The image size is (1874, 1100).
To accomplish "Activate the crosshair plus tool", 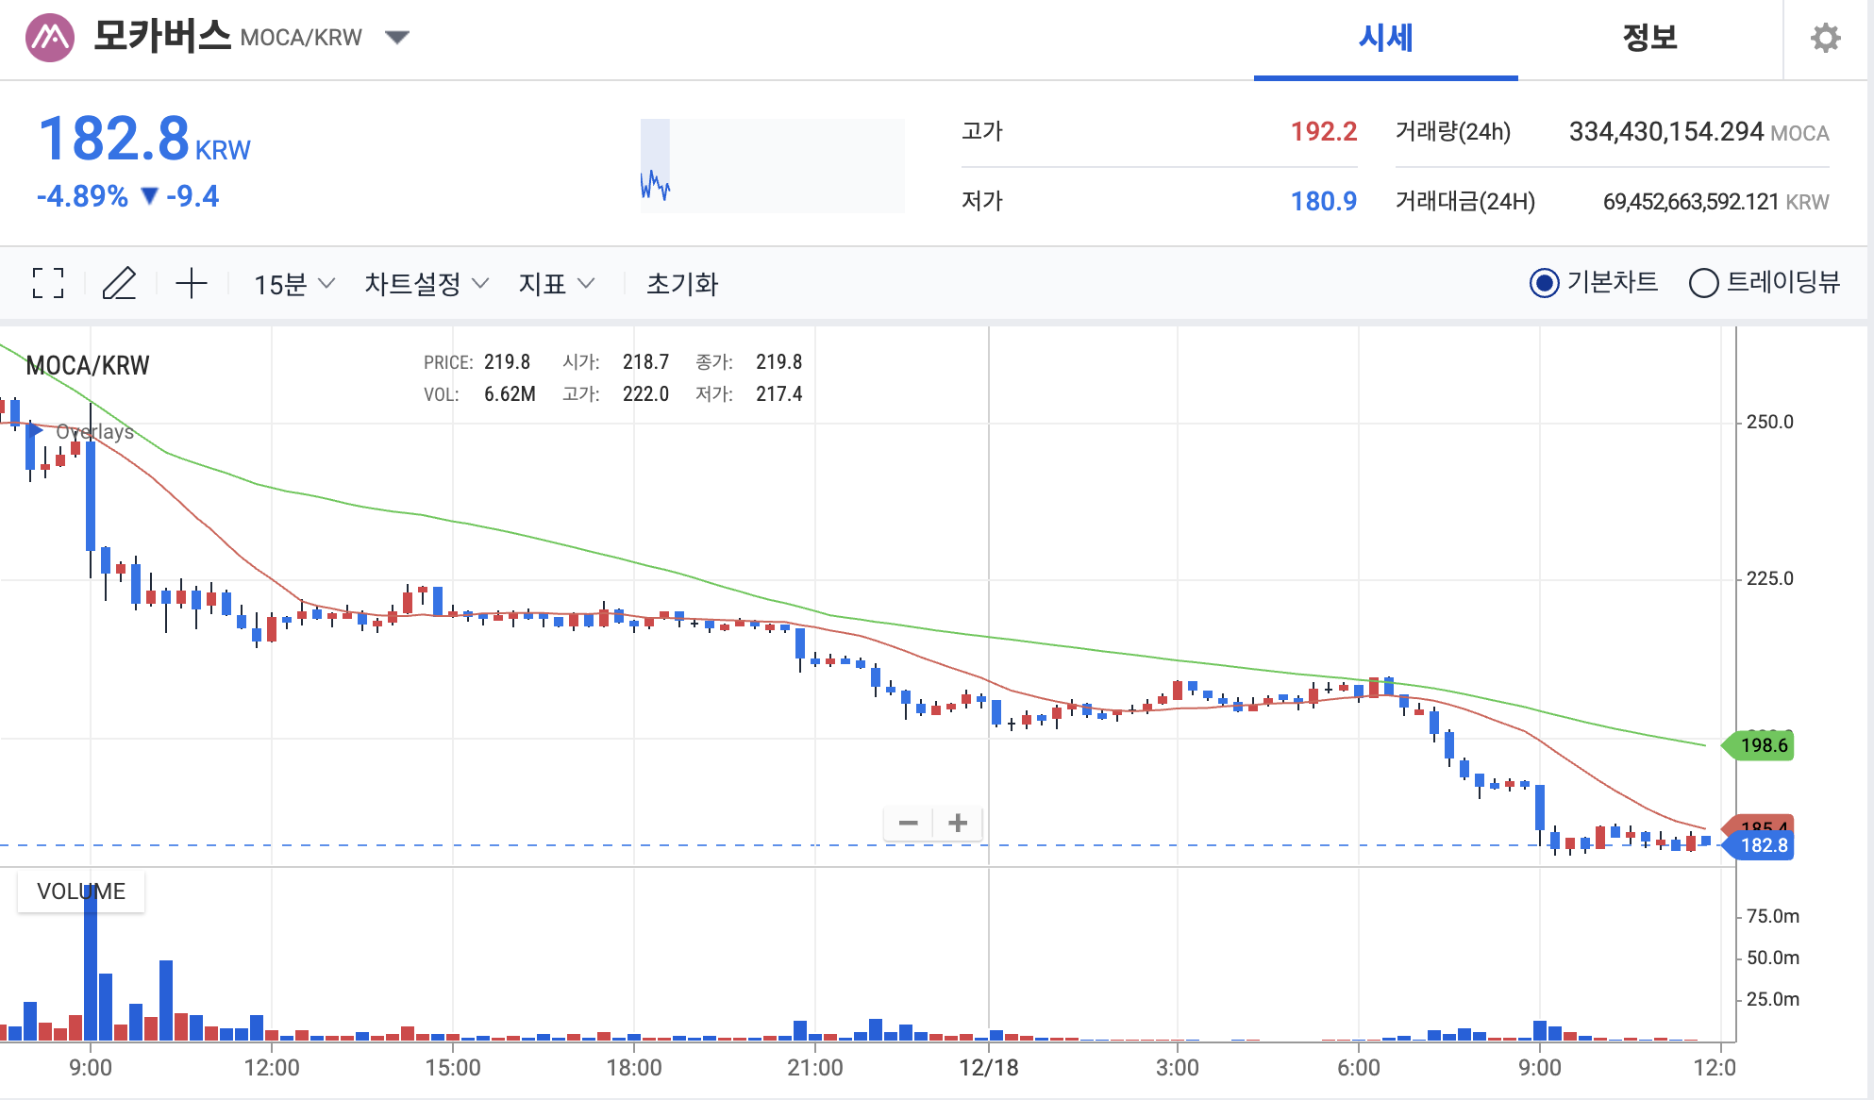I will [x=192, y=283].
